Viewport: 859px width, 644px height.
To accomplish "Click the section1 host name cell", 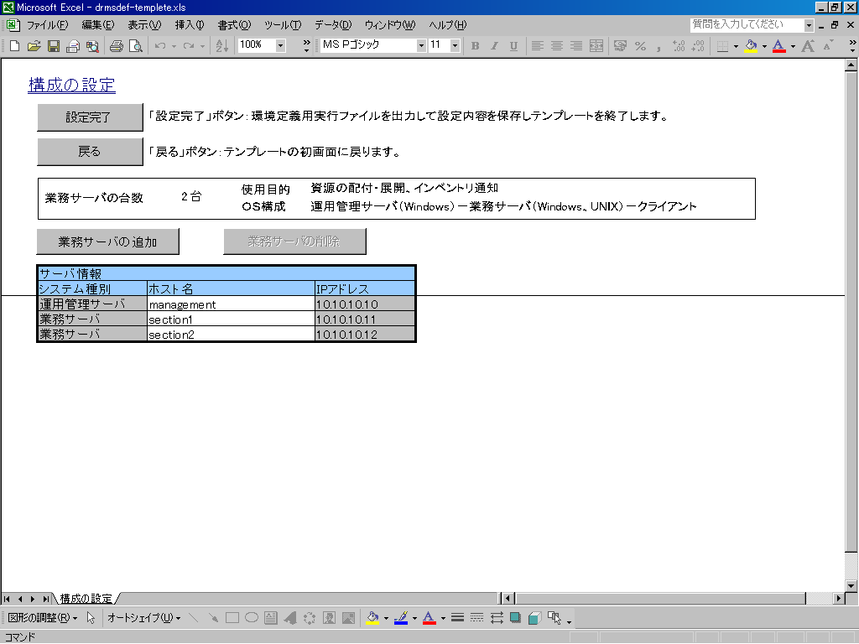I will pos(230,319).
